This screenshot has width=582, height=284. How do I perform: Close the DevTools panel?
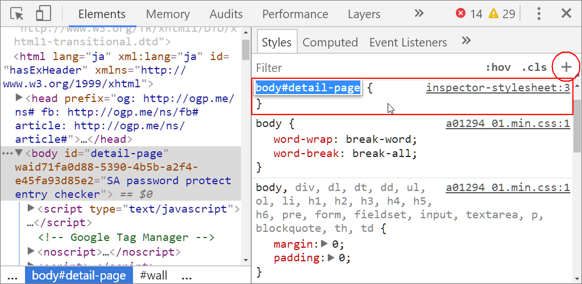coord(566,14)
